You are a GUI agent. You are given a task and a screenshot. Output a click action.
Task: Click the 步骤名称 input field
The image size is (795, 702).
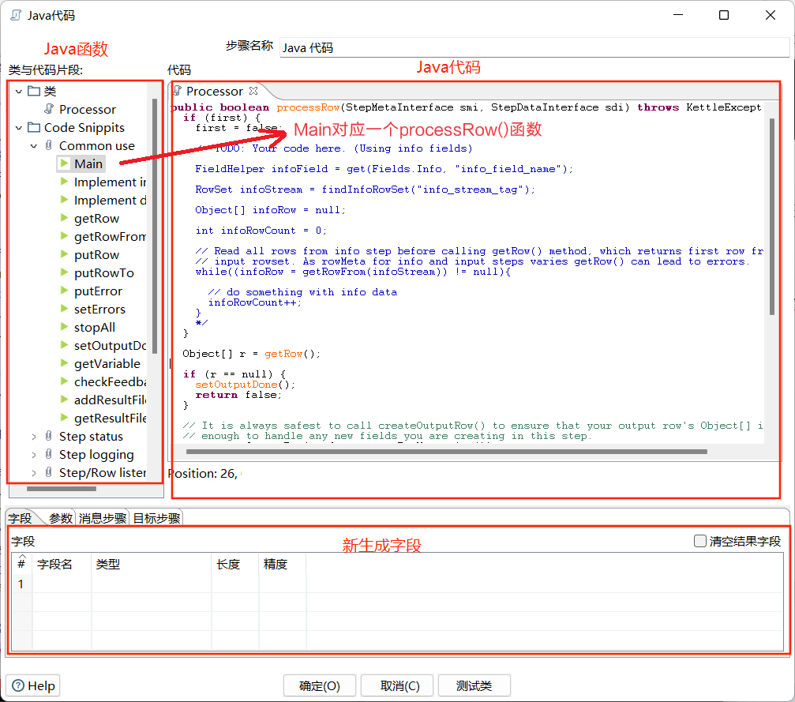click(534, 47)
